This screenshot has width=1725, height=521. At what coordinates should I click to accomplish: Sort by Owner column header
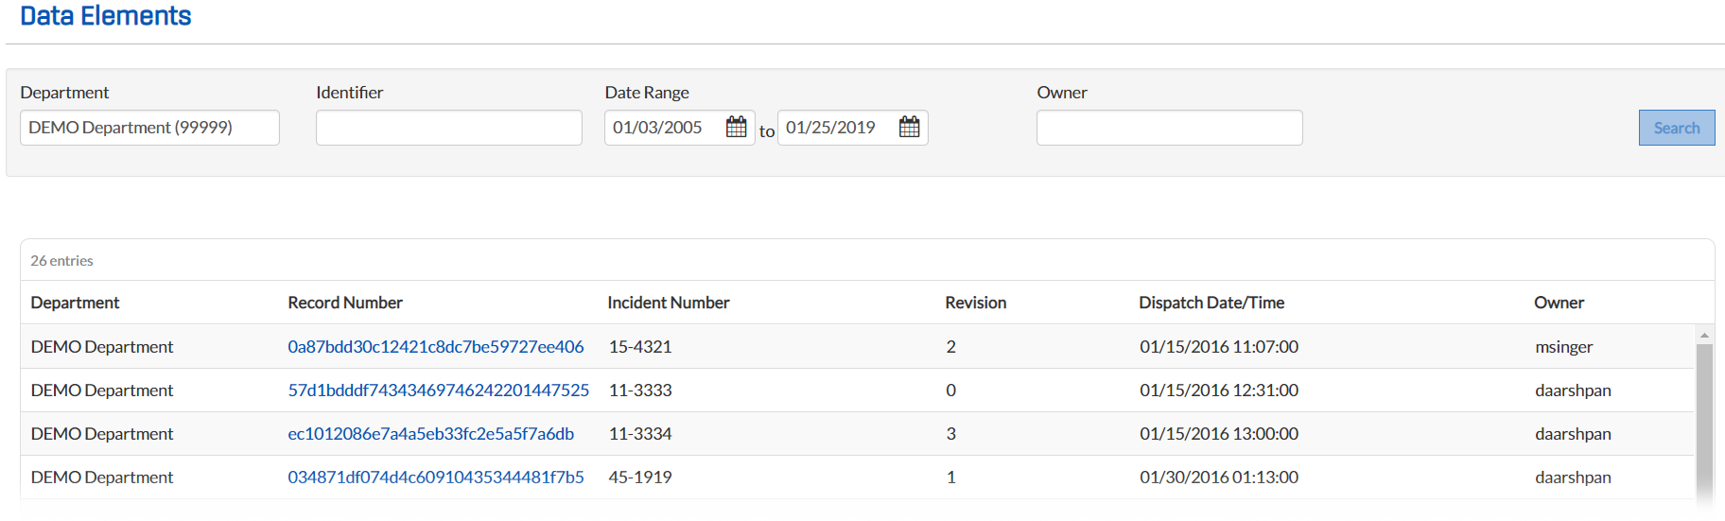pyautogui.click(x=1559, y=303)
